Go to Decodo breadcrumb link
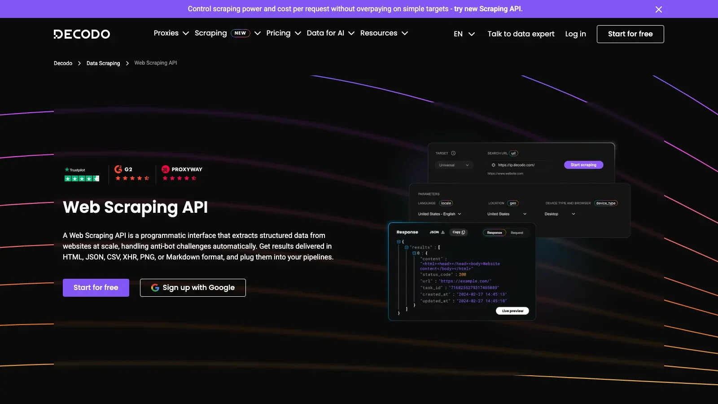This screenshot has height=404, width=718. tap(63, 63)
